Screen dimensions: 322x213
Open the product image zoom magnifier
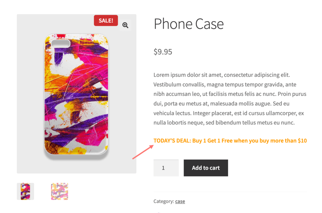pyautogui.click(x=125, y=25)
